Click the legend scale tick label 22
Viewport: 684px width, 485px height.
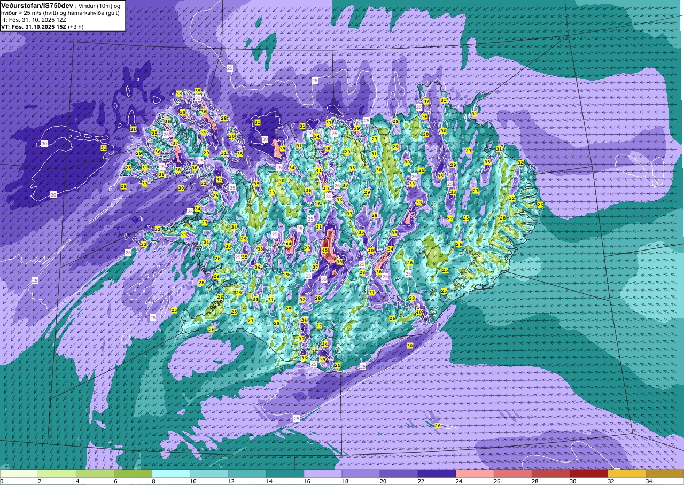click(x=420, y=481)
